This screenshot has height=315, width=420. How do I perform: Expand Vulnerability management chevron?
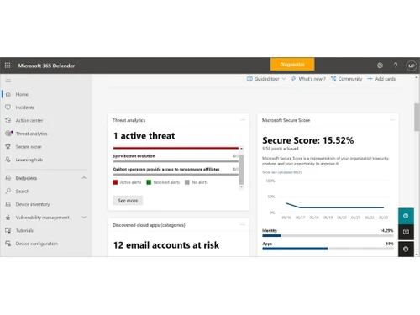(x=84, y=218)
